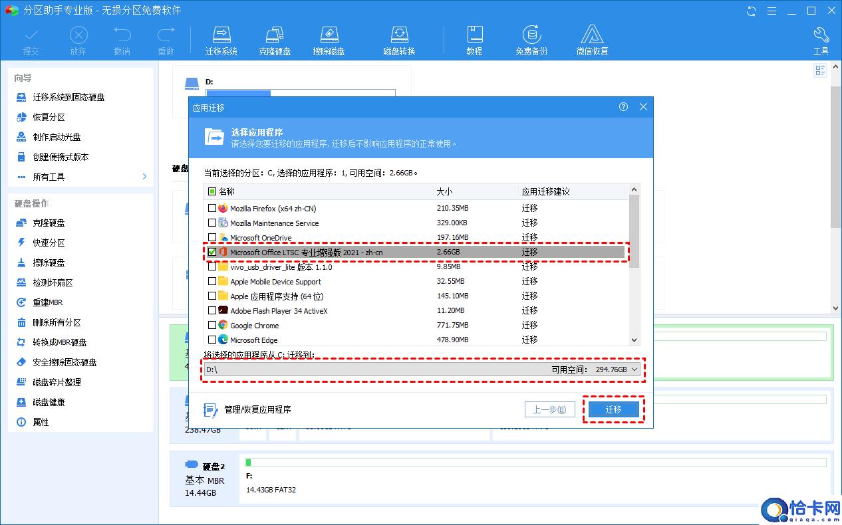
Task: Select 制作启动光盘 in sidebar
Action: 57,137
